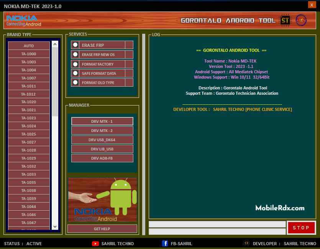Open the Facebook icon next to FB-SAHRIL
Image resolution: width=320 pixels, height=249 pixels.
click(x=165, y=244)
